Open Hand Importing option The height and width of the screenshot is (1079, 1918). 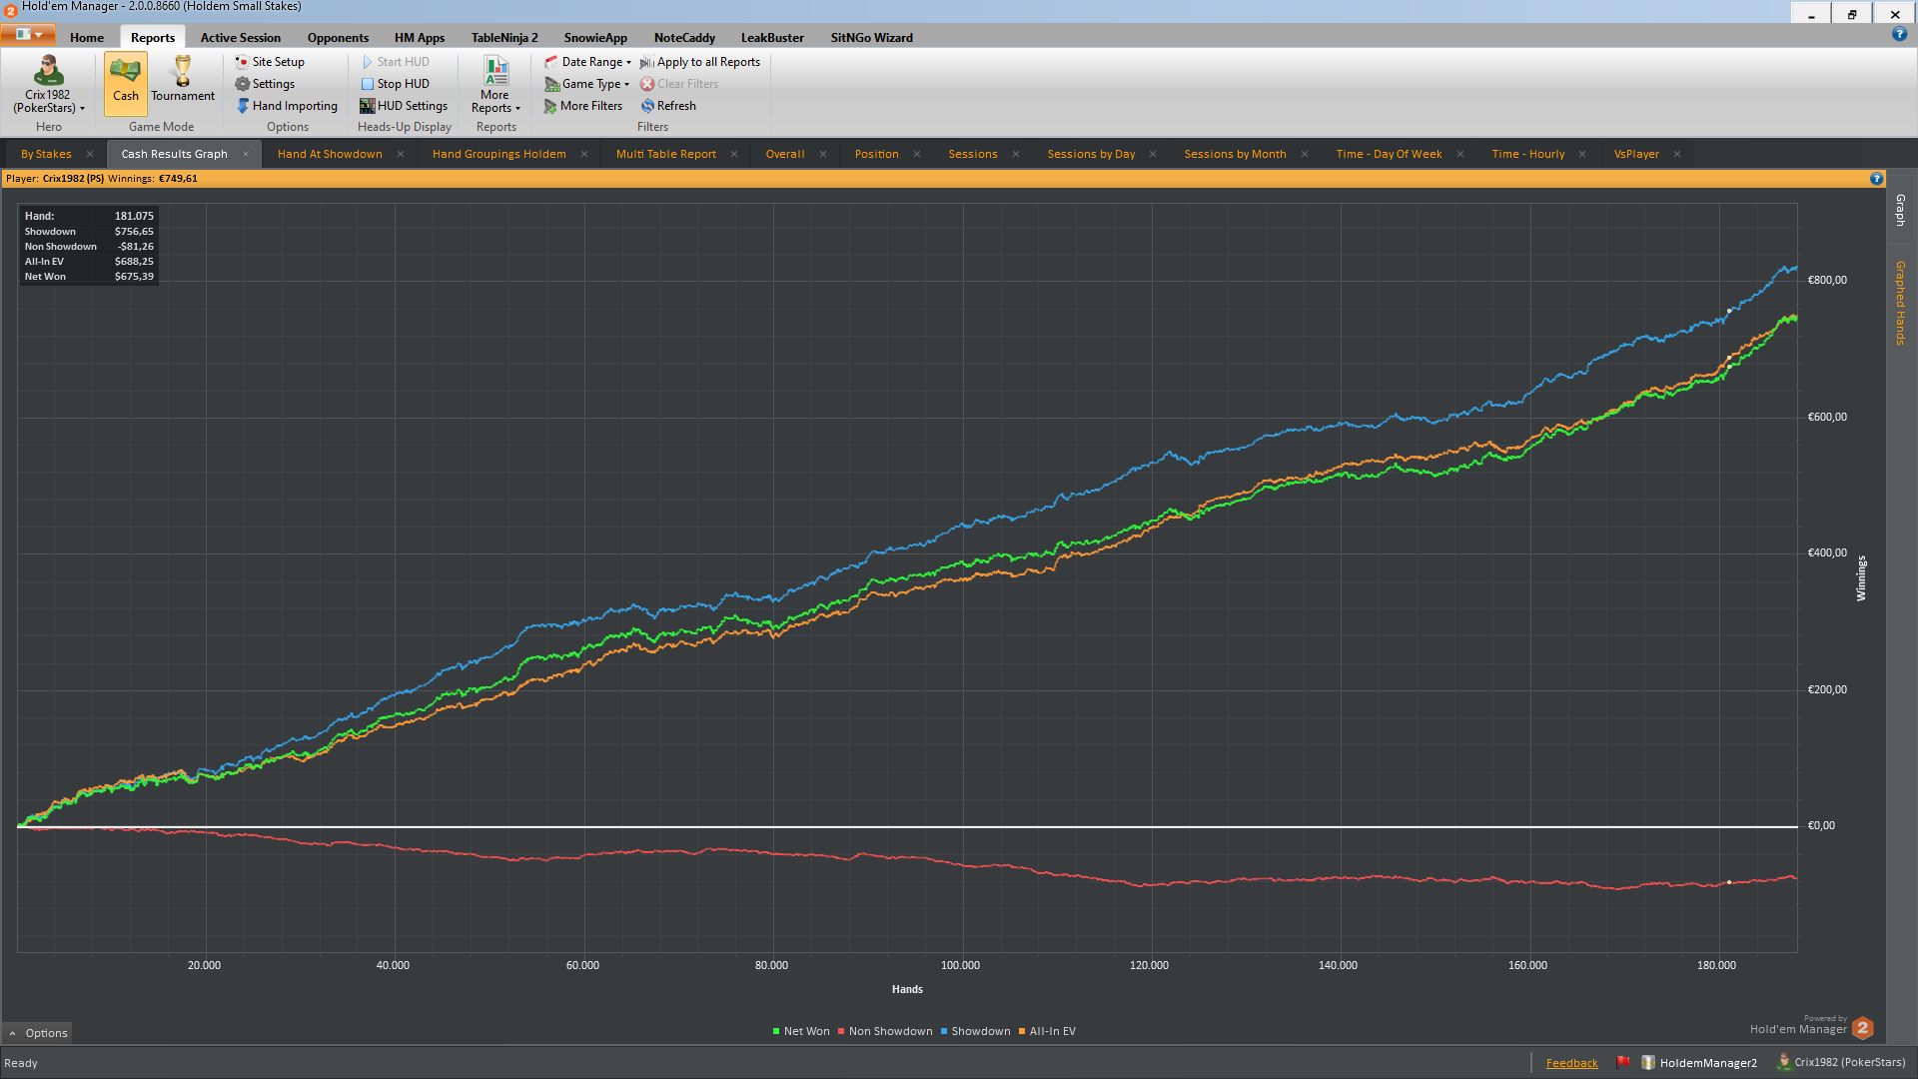pos(287,106)
